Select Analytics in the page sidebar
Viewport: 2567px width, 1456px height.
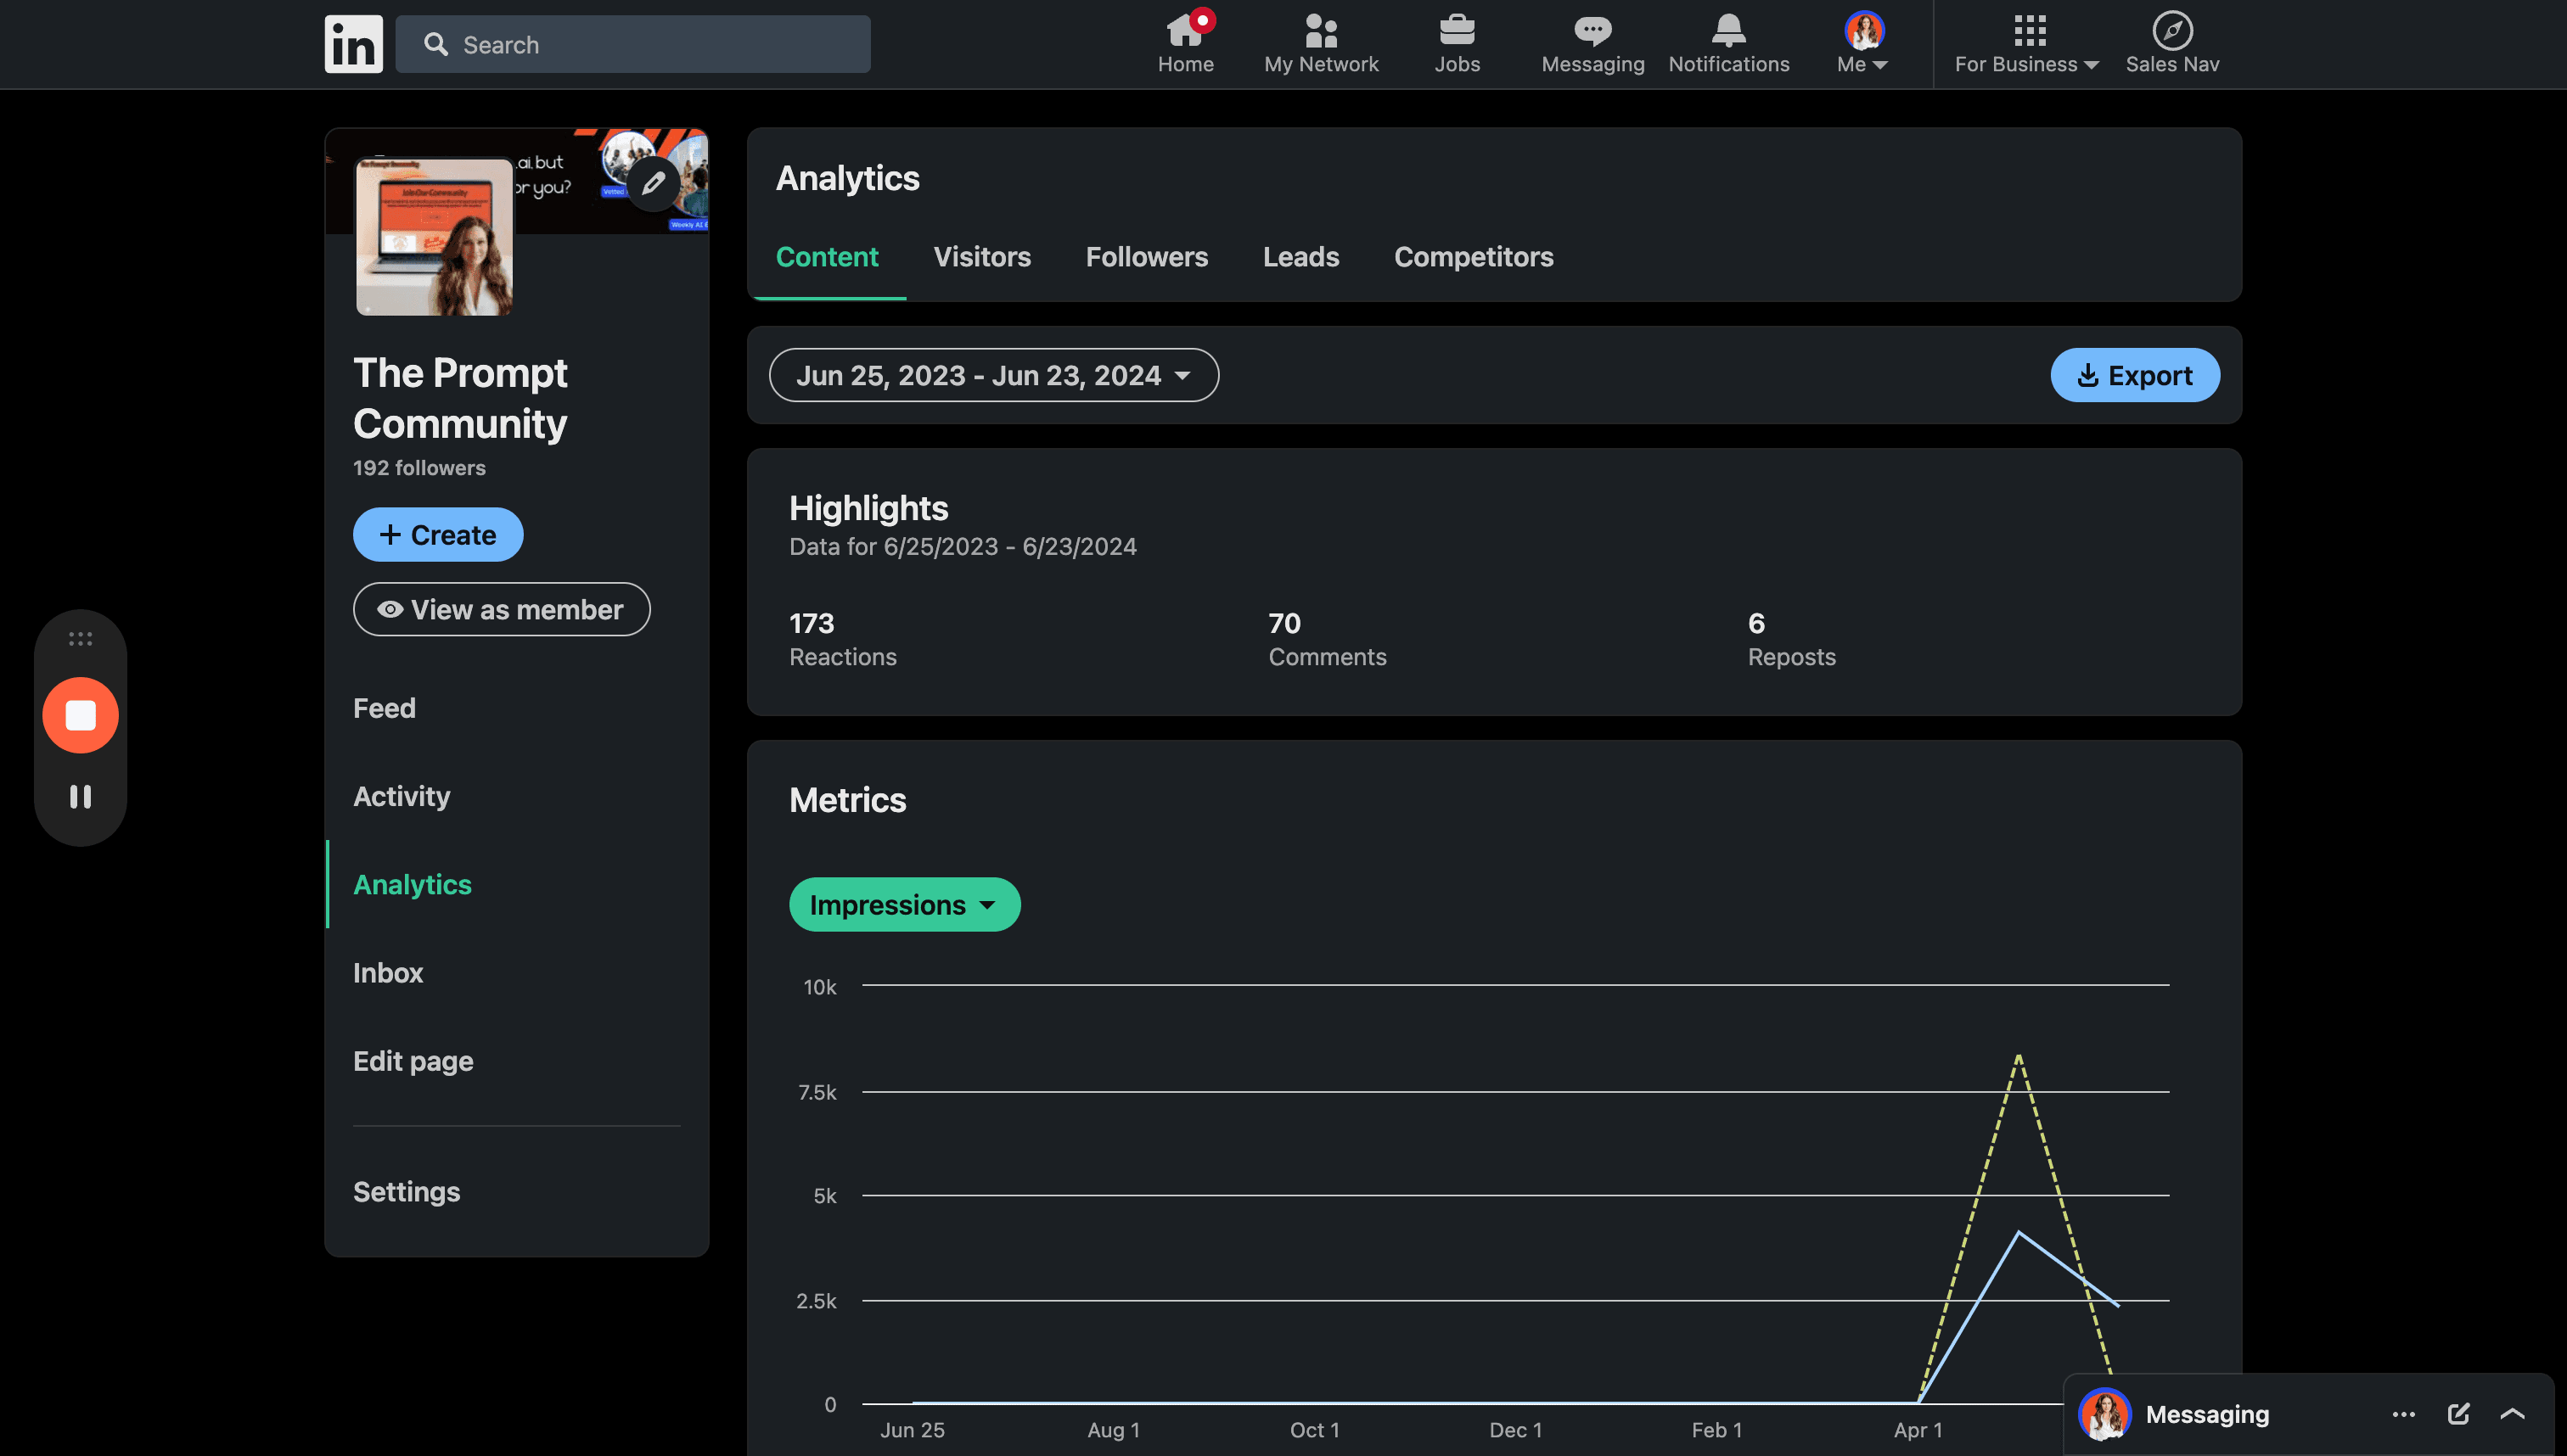[413, 884]
